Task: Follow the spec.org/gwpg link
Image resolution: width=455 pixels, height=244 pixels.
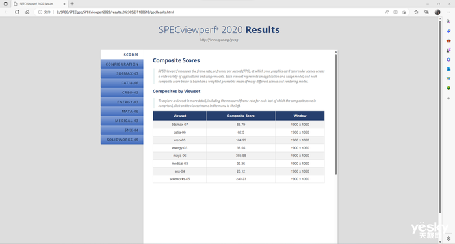Action: coord(219,40)
